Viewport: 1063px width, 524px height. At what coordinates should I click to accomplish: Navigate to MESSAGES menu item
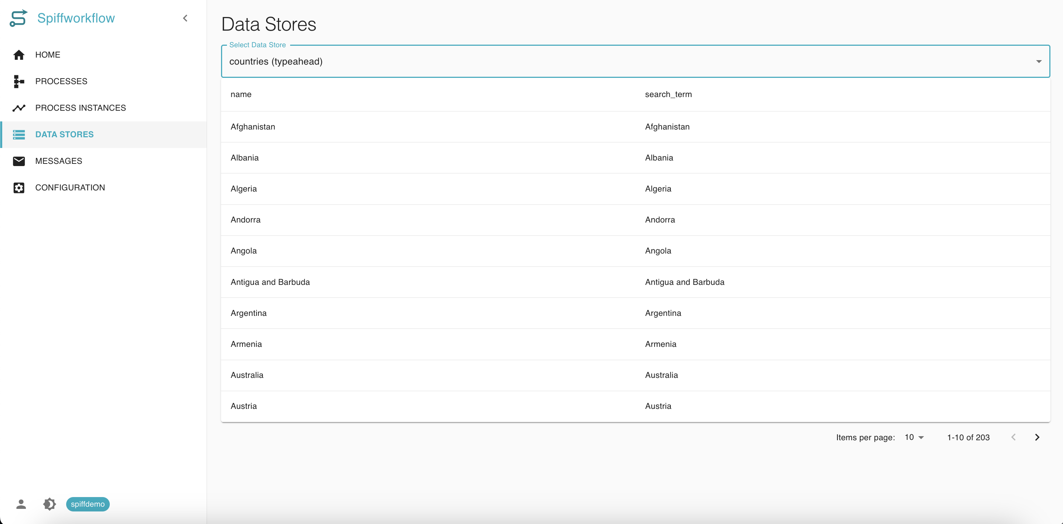pos(103,161)
